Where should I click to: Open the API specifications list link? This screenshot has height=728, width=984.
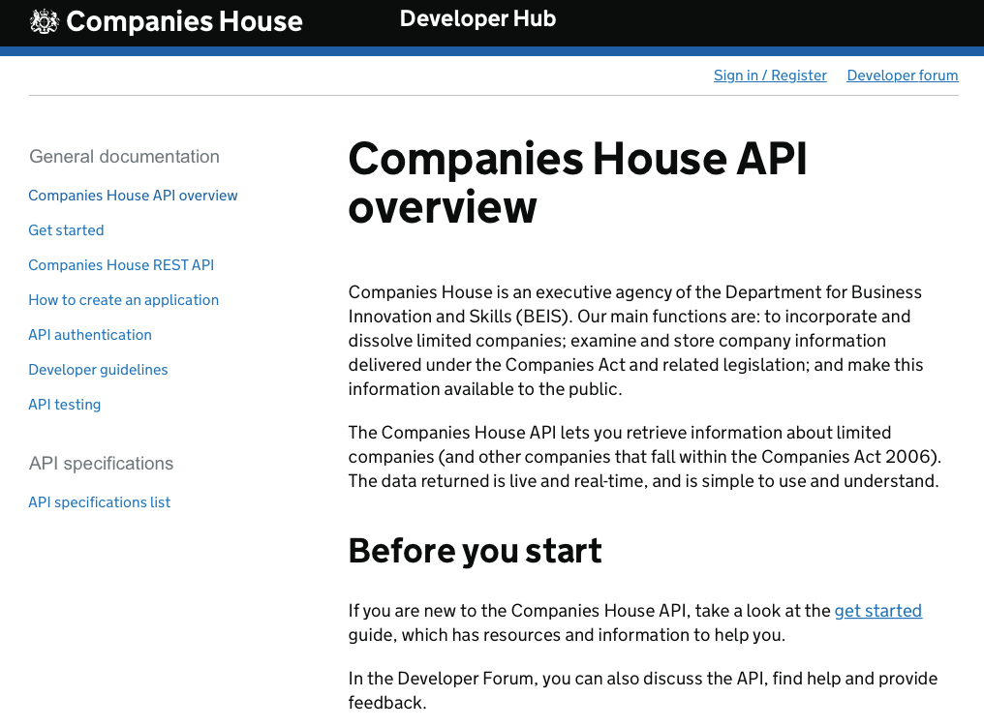coord(99,502)
